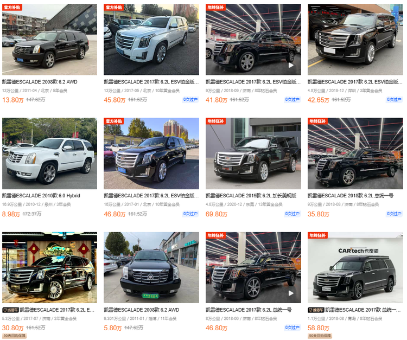Open 凯雷德ESCALADE 2010款 6.0 Hybrid title
The height and width of the screenshot is (340, 407).
coord(41,196)
